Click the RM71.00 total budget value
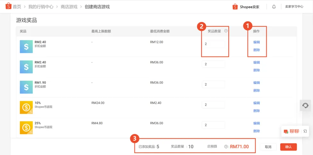This screenshot has width=313, height=155. [239, 147]
